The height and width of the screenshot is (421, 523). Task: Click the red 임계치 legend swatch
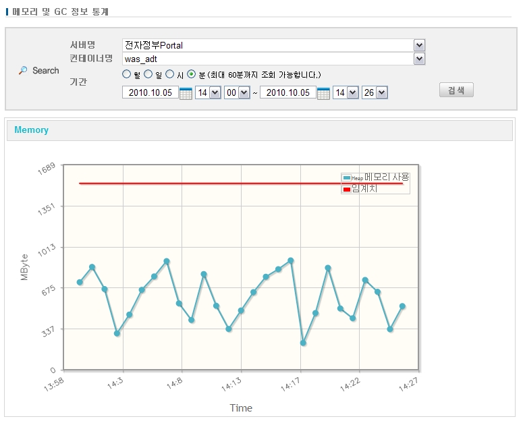click(347, 189)
